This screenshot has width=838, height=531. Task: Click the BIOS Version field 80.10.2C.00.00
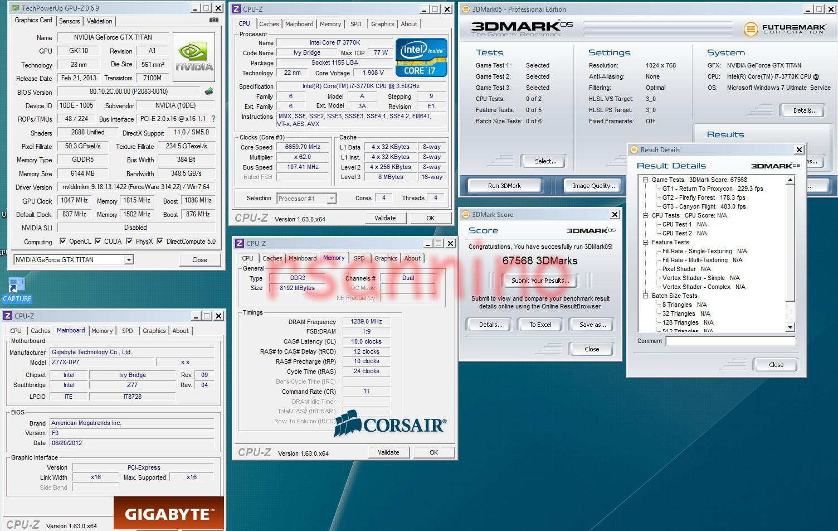[129, 91]
